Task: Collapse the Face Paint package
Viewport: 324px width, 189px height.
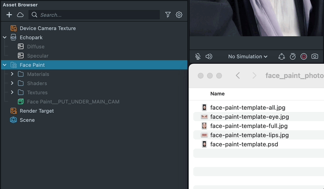Action: (5, 65)
